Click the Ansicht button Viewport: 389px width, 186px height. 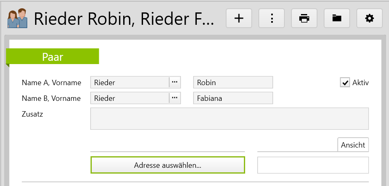(353, 145)
